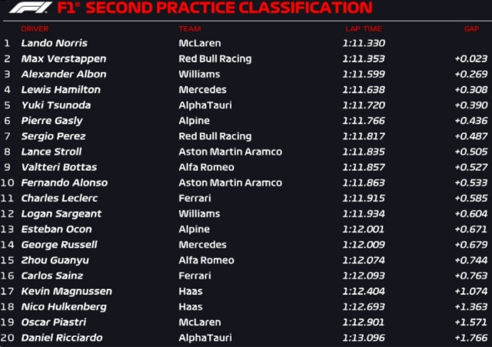Select Pierre Gasly's lap time 1:11.766
Viewport: 492px width, 347px height.
point(364,121)
